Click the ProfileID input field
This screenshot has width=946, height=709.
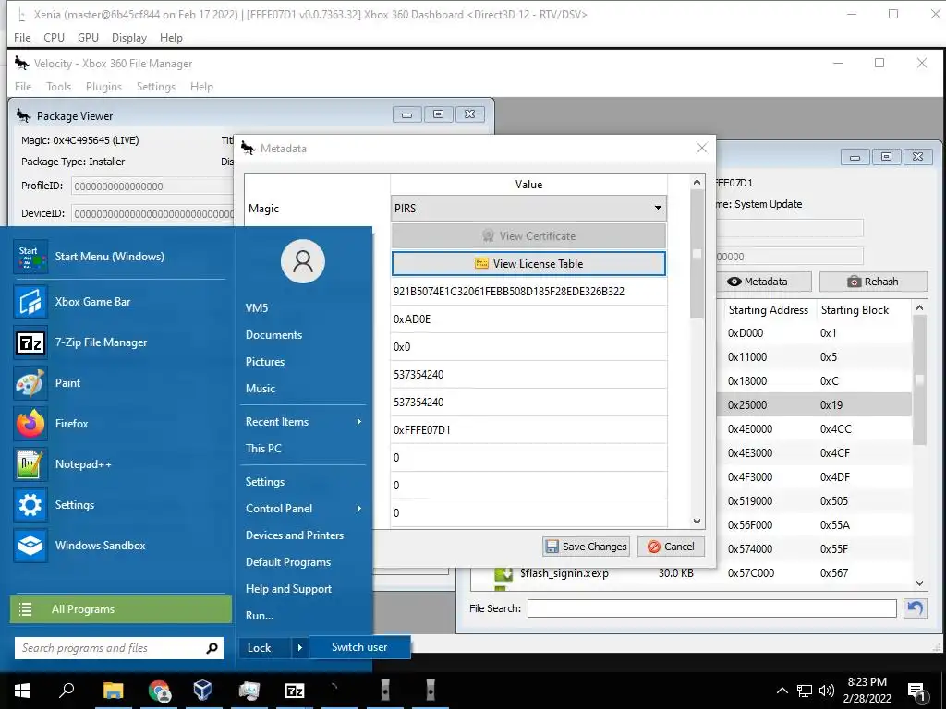(x=152, y=186)
